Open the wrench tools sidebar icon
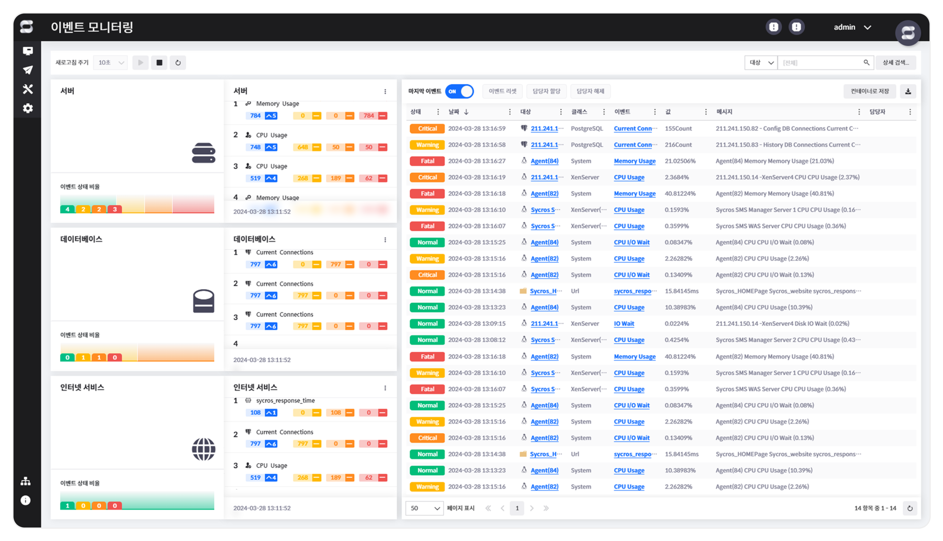This screenshot has width=943, height=541. (28, 89)
